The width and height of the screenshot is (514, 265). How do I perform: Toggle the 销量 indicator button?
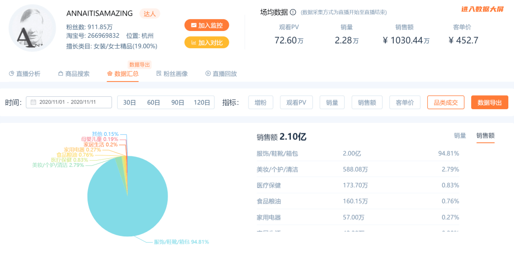coord(332,102)
